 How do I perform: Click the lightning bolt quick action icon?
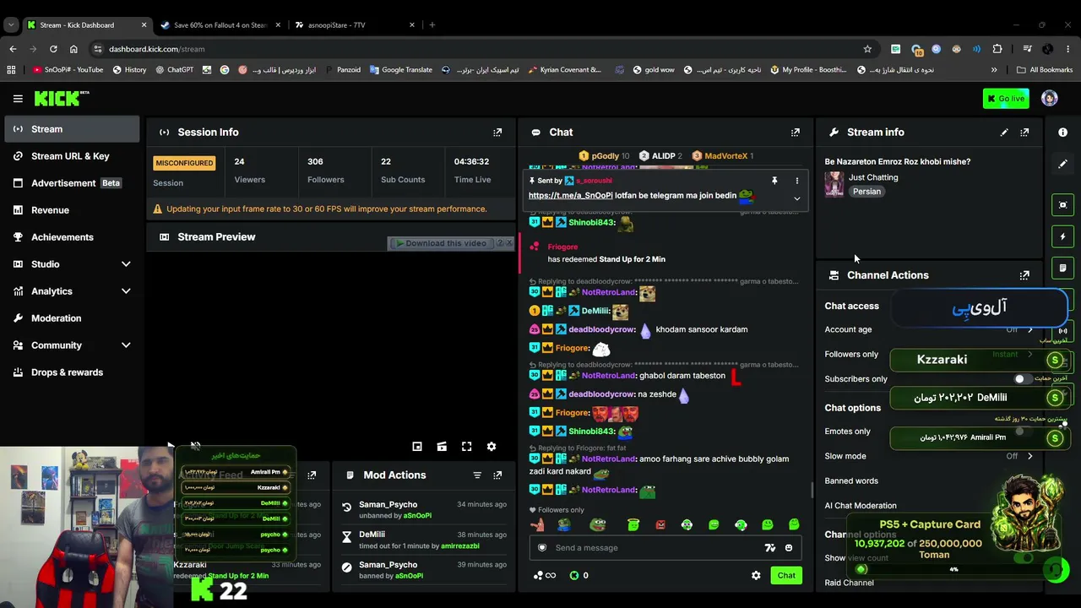tap(1062, 236)
